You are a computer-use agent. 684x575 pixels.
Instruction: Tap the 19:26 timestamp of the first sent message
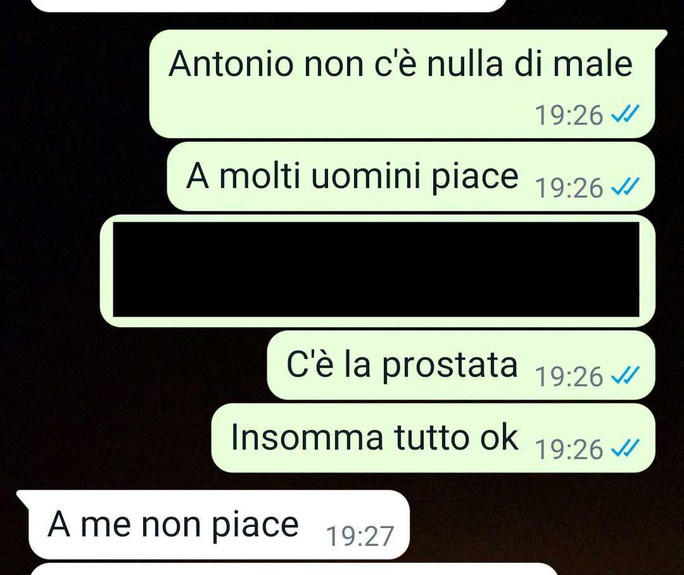[x=569, y=115]
